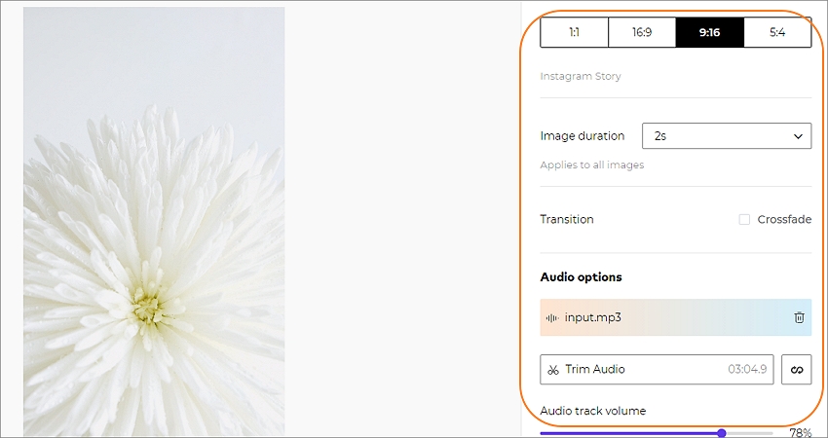Click the loop audio link icon button
828x438 pixels.
point(796,370)
